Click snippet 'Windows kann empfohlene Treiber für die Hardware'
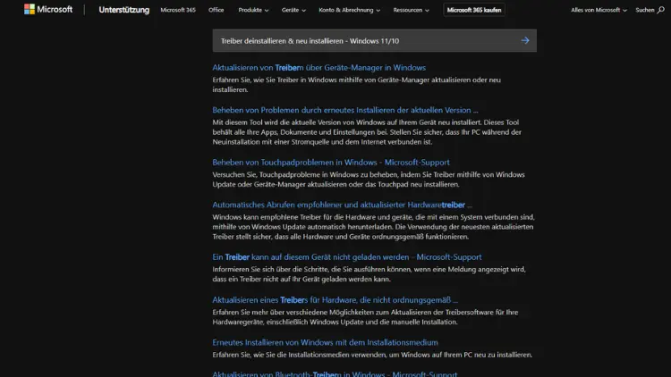Viewport: 671px width, 377px height. [x=374, y=227]
